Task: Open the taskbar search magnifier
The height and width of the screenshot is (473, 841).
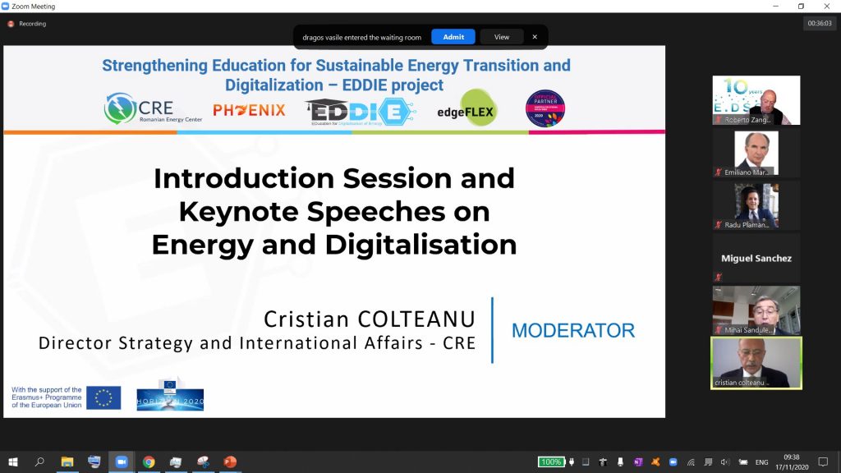Action: point(39,462)
